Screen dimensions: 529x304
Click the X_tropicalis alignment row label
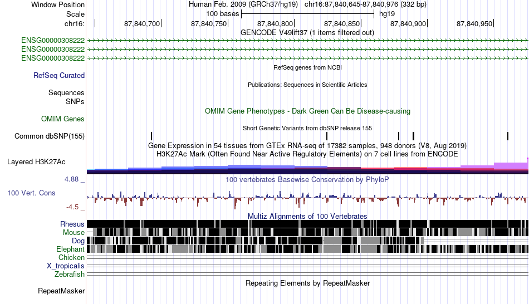pos(66,266)
